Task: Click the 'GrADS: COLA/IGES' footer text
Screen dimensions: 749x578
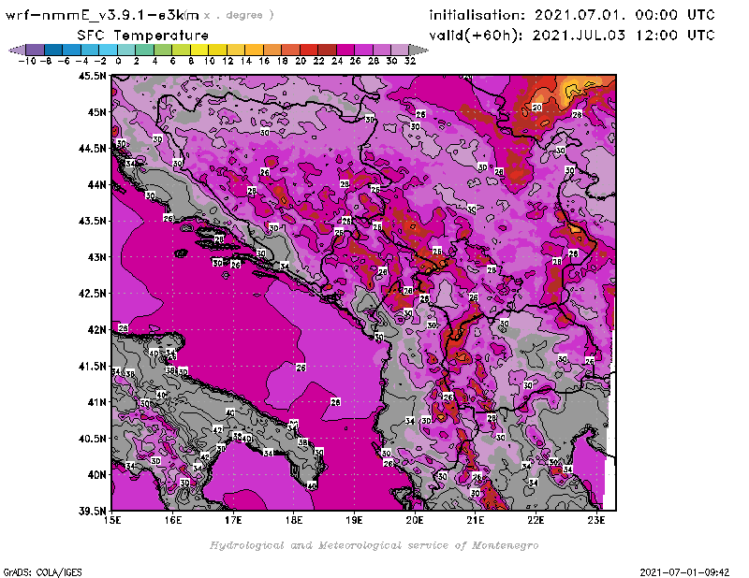Action: pyautogui.click(x=42, y=571)
